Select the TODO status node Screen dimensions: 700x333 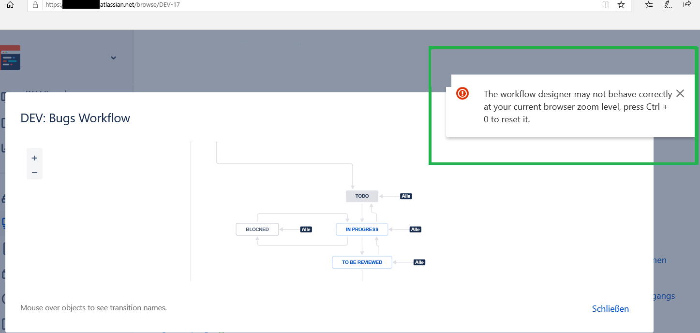click(x=362, y=196)
